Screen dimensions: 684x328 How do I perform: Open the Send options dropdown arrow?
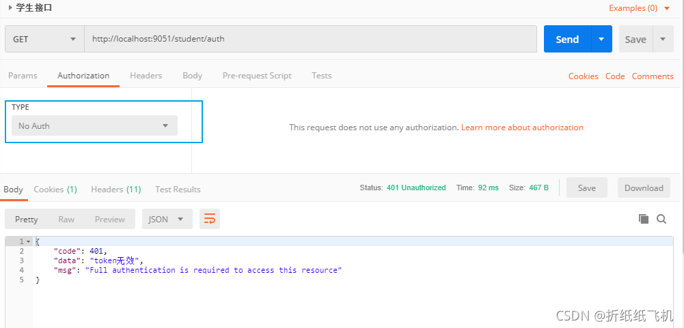pos(601,39)
